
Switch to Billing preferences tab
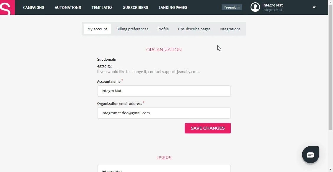point(132,29)
